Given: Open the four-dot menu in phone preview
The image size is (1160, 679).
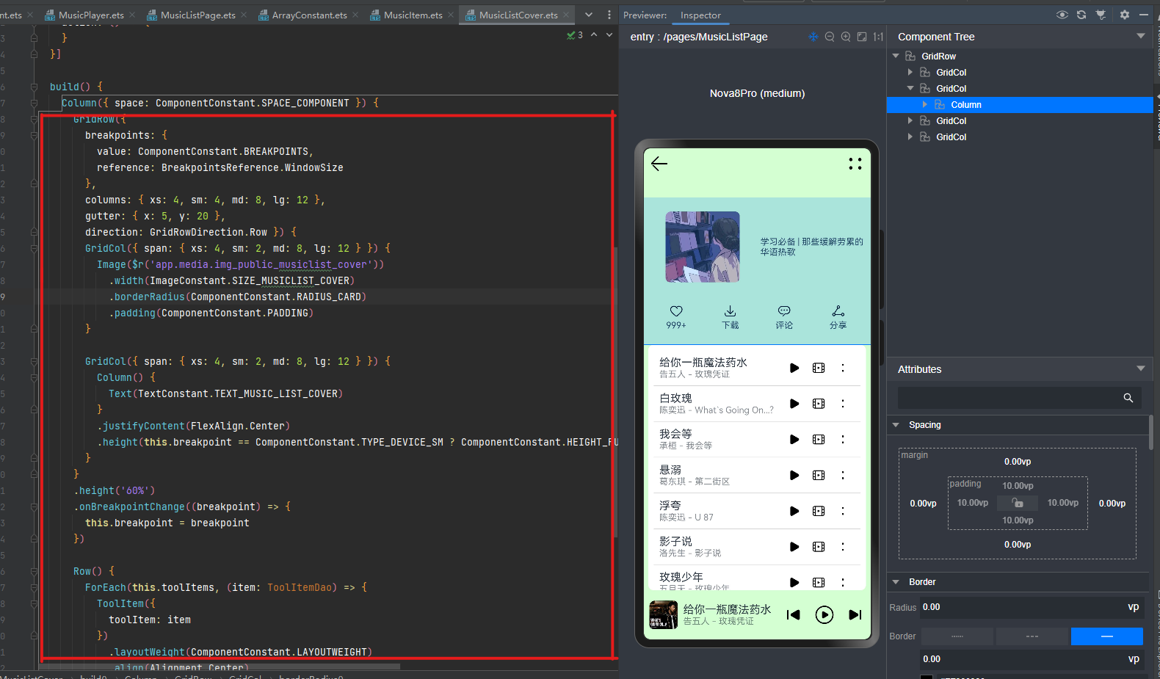Looking at the screenshot, I should coord(855,164).
